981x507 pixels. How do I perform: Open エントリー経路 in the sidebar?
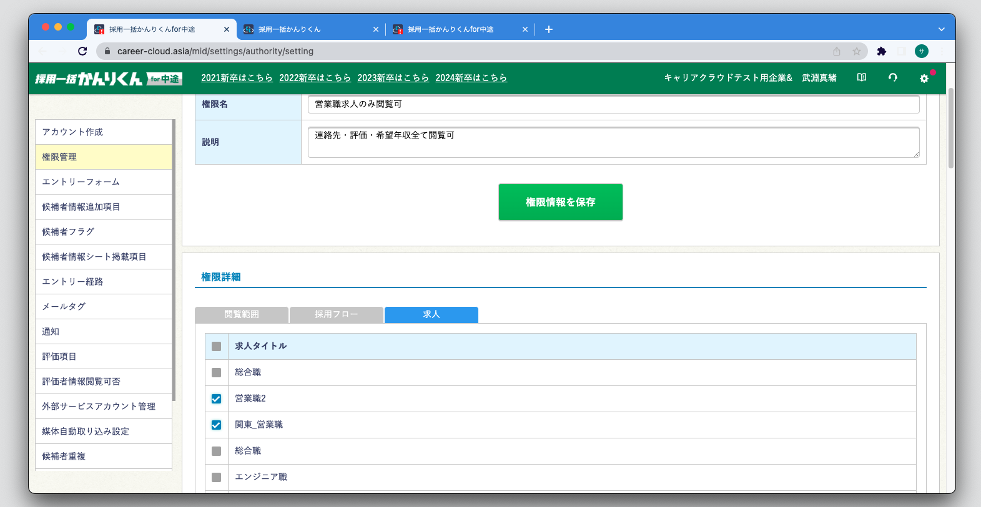pos(104,282)
